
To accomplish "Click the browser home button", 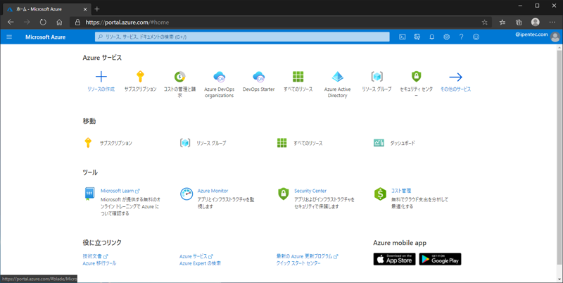I will pyautogui.click(x=60, y=23).
